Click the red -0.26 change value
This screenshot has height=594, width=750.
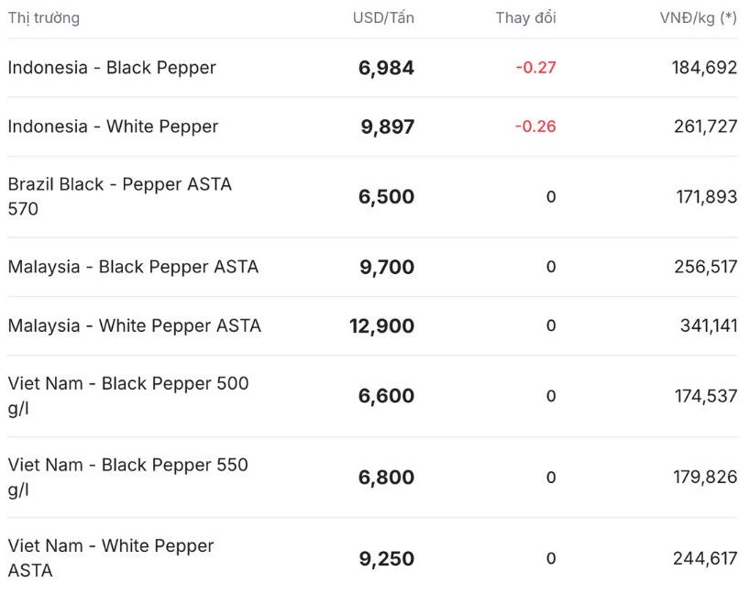click(535, 126)
